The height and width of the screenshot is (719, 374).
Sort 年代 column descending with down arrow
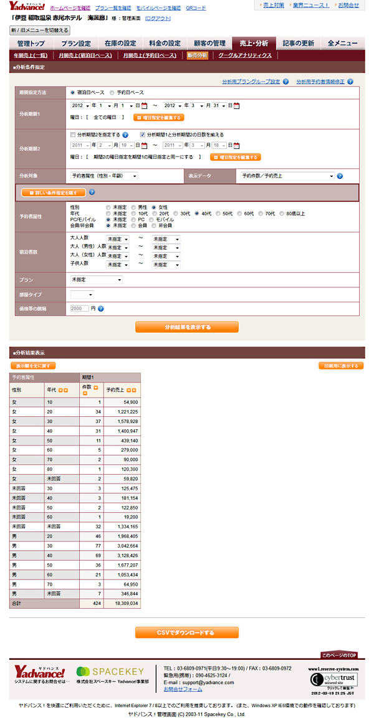point(60,390)
